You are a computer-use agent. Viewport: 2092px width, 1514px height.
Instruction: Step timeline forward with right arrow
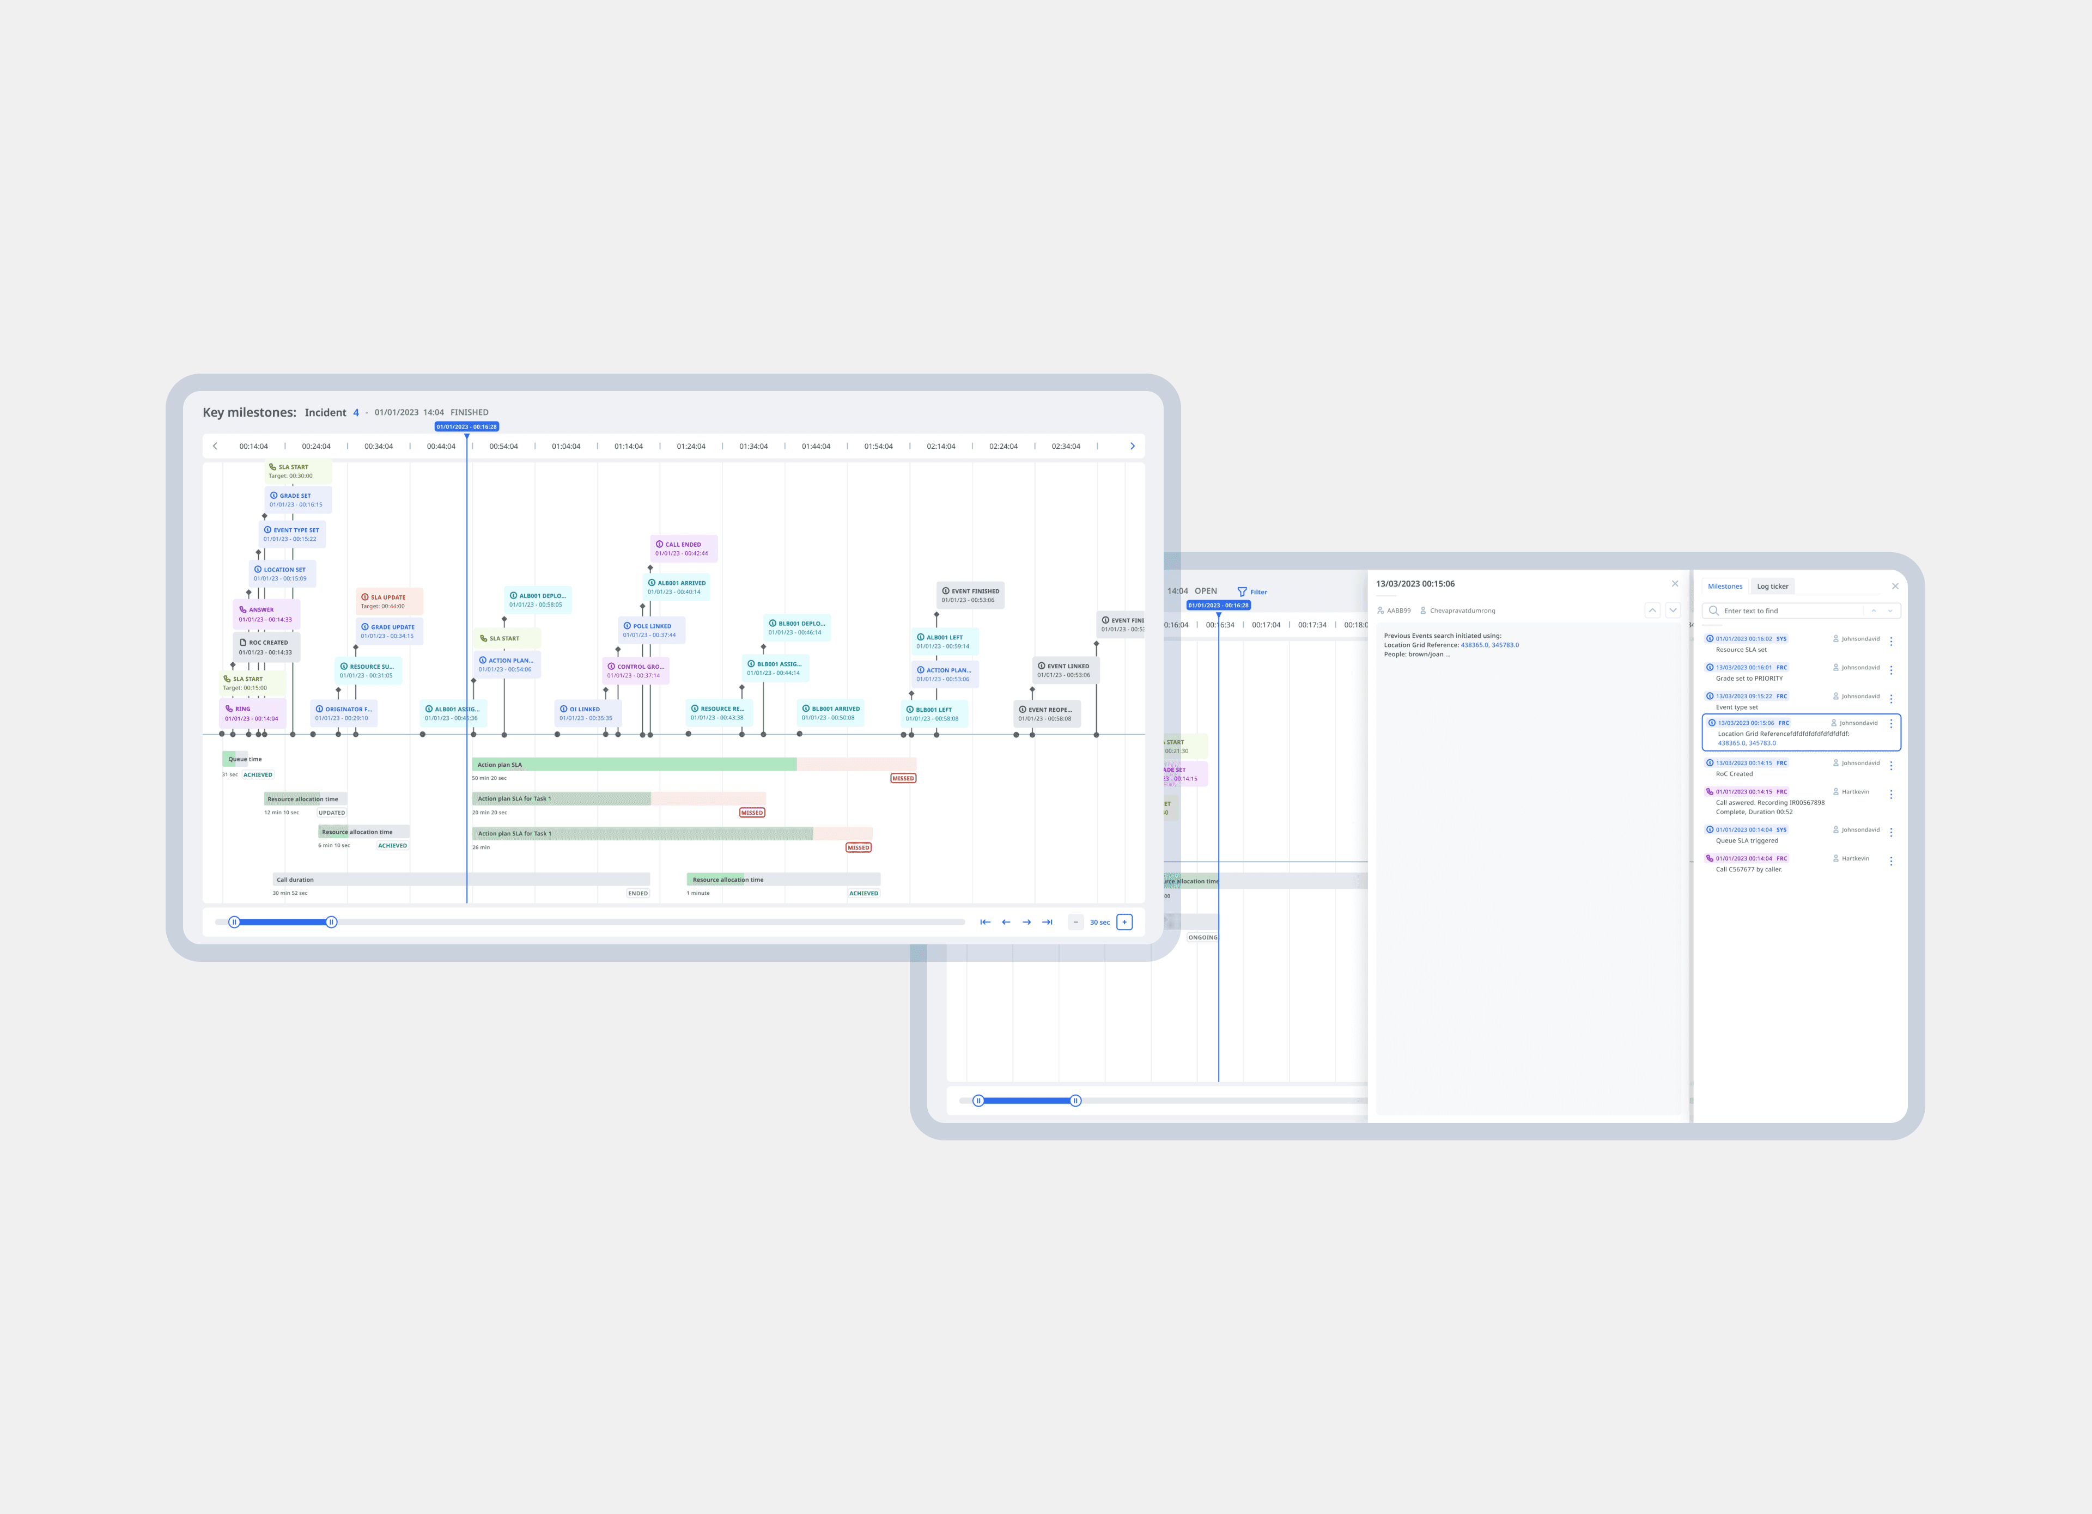(1026, 922)
